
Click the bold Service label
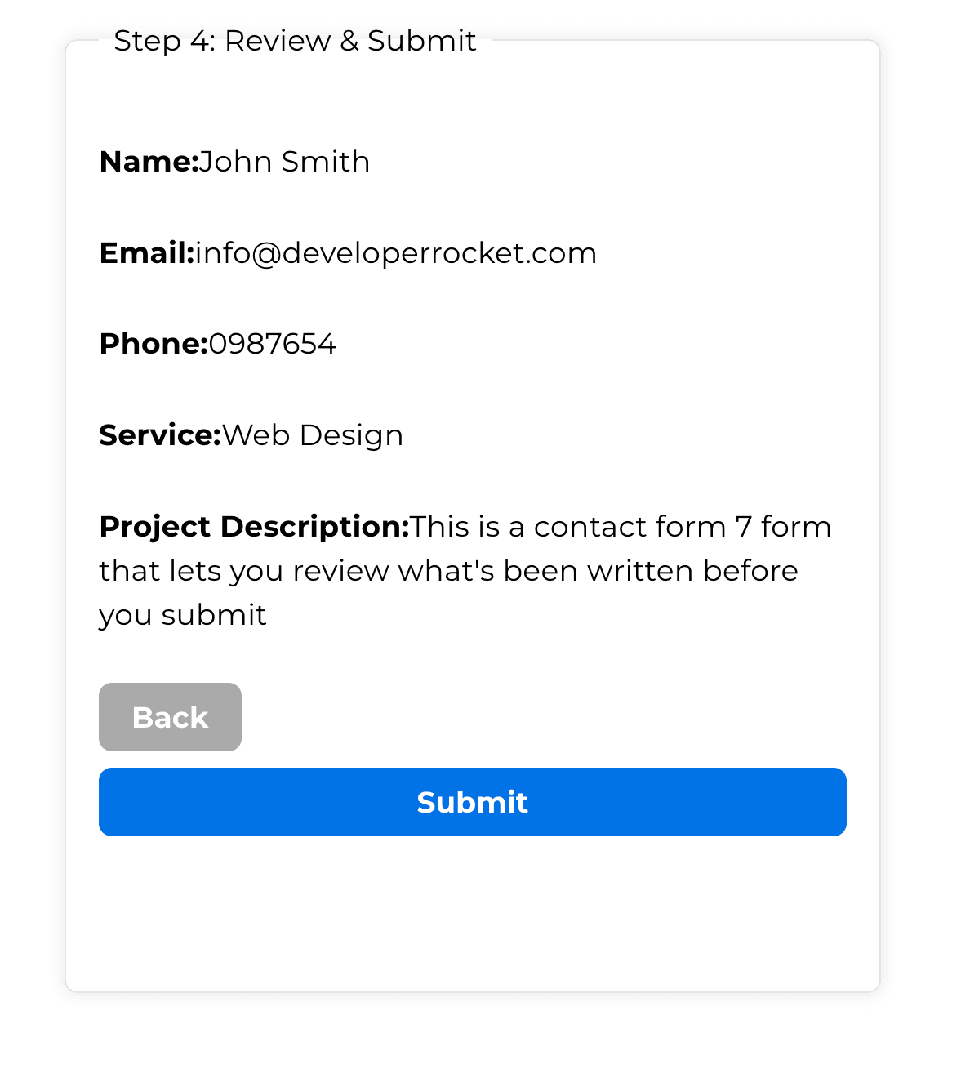[x=160, y=435]
